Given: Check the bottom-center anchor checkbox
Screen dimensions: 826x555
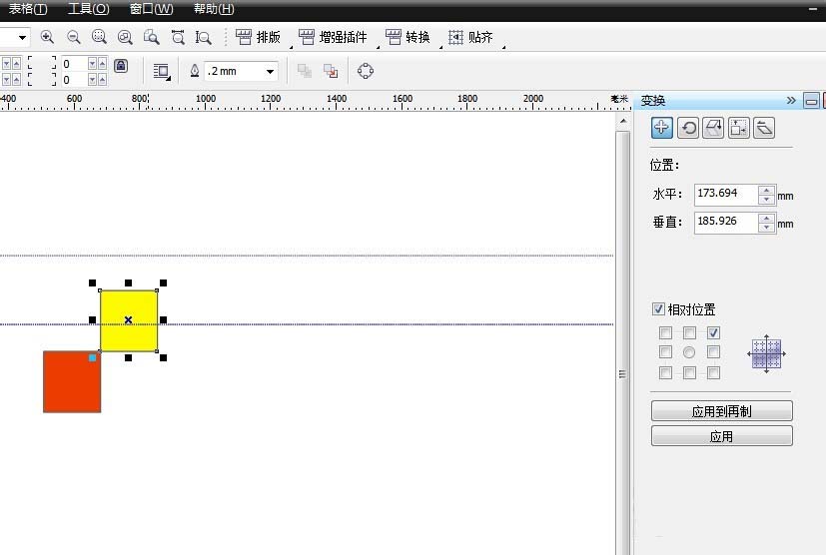Looking at the screenshot, I should [689, 372].
